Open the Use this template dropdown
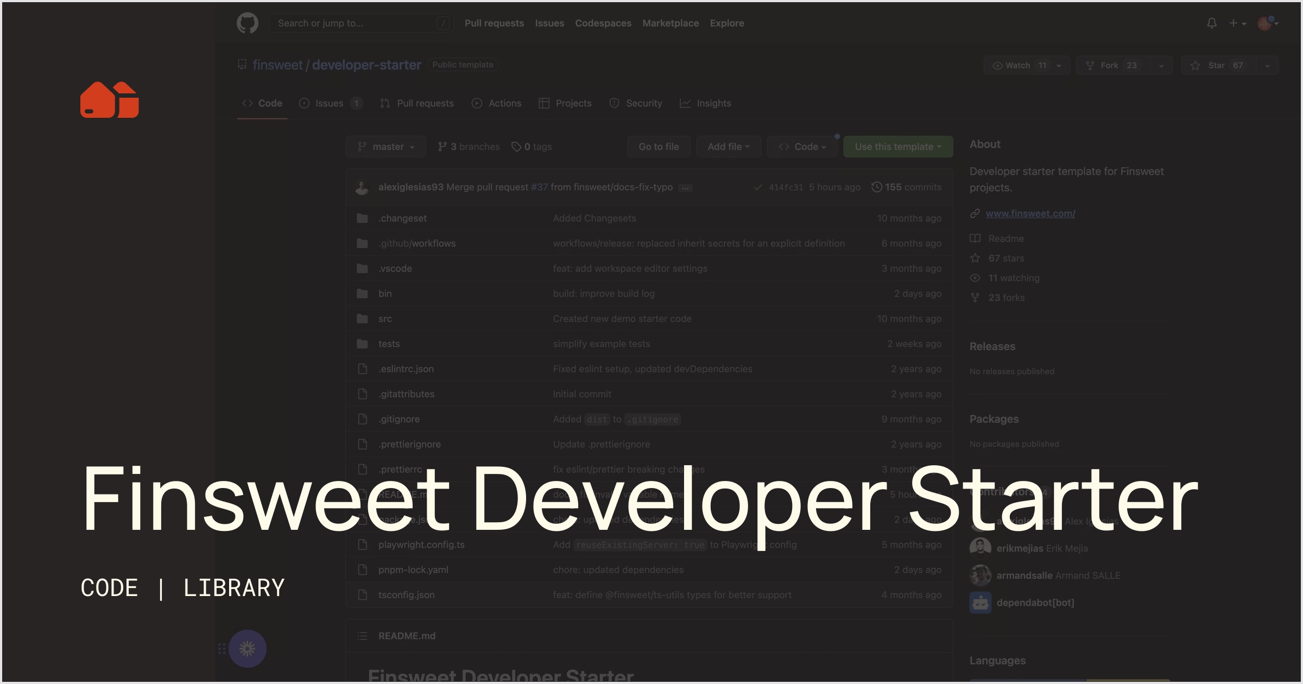 [x=898, y=147]
